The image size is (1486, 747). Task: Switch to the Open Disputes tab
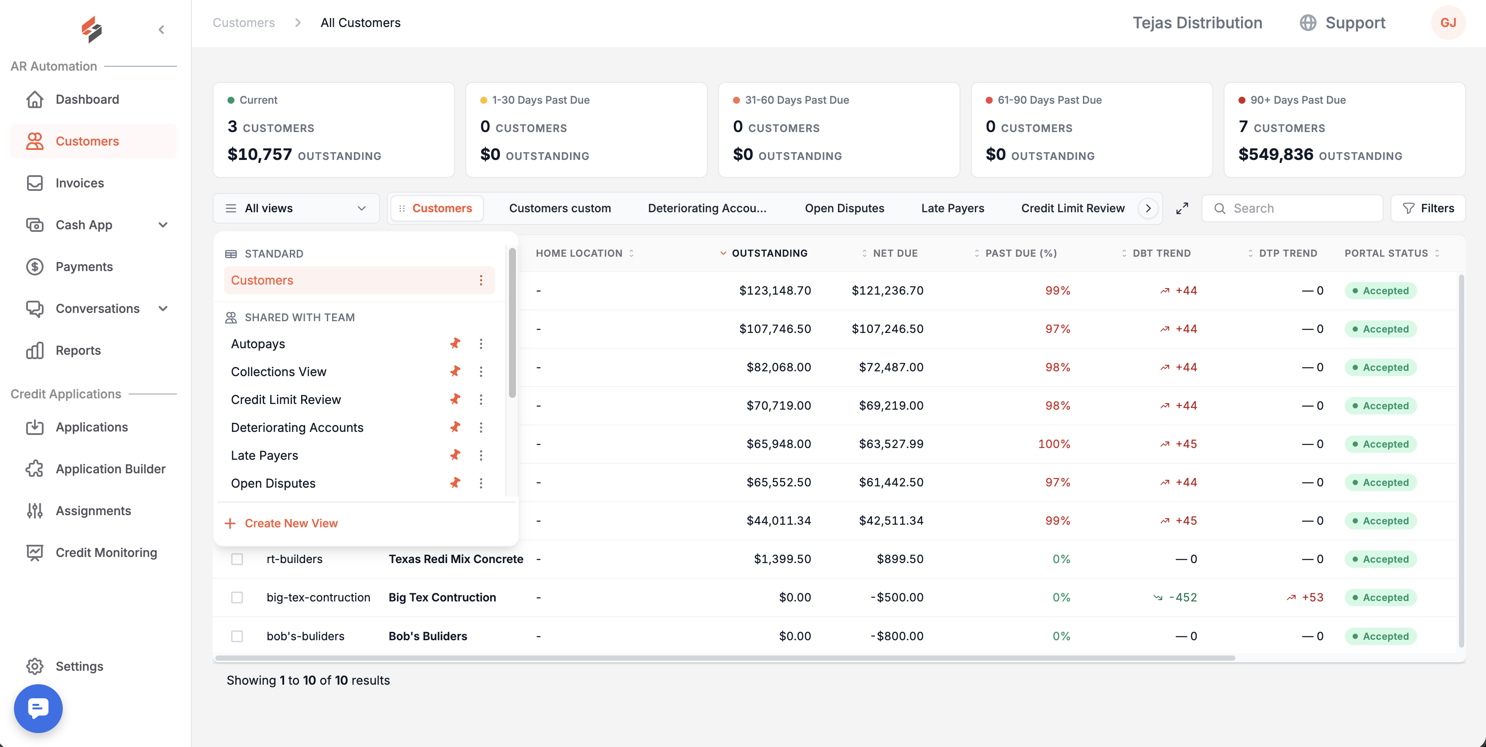(x=844, y=208)
